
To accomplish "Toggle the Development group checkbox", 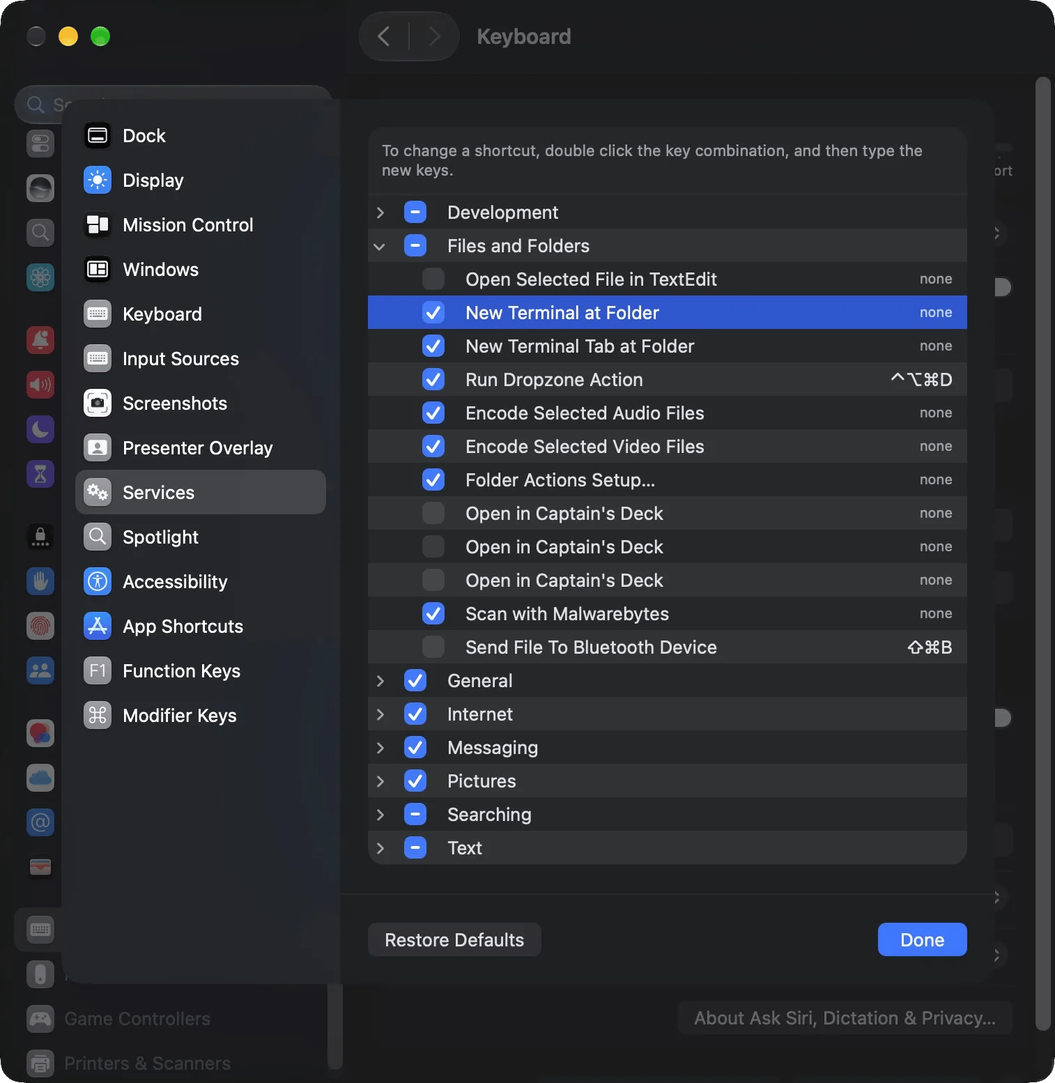I will coord(415,212).
